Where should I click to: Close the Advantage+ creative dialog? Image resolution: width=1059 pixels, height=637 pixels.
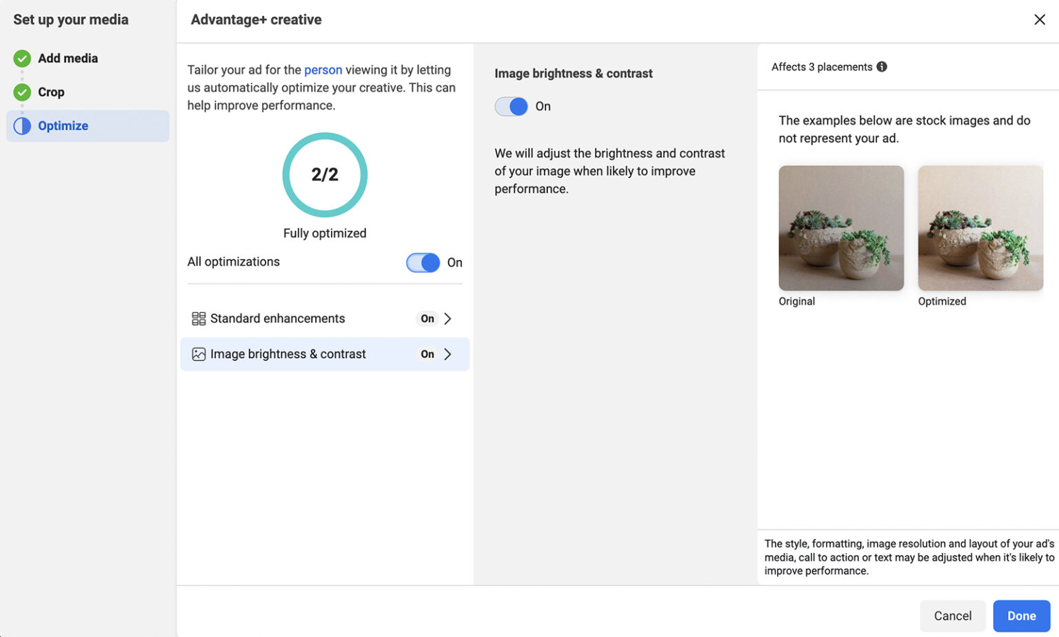[1040, 19]
